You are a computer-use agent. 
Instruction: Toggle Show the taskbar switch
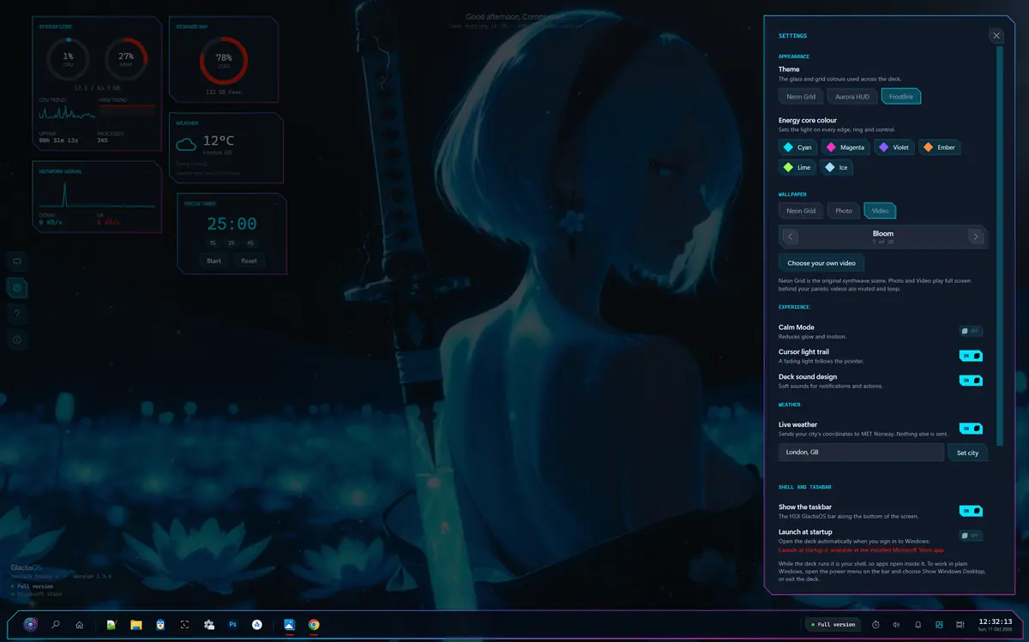point(971,511)
